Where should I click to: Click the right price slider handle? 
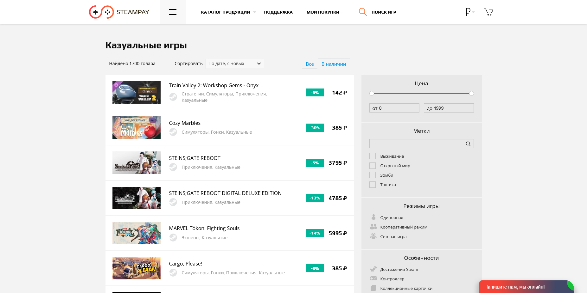coord(471,93)
